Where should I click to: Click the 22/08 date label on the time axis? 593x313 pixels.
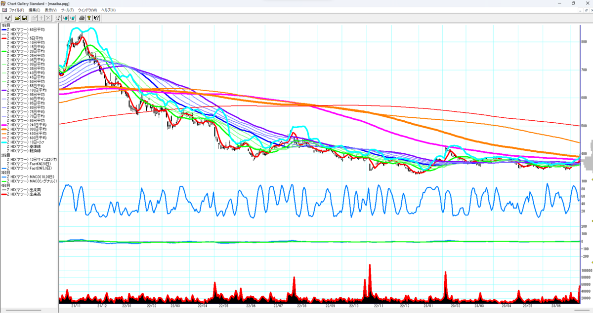(x=301, y=306)
